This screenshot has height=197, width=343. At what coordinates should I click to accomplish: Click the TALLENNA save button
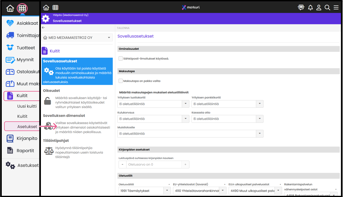[123, 28]
